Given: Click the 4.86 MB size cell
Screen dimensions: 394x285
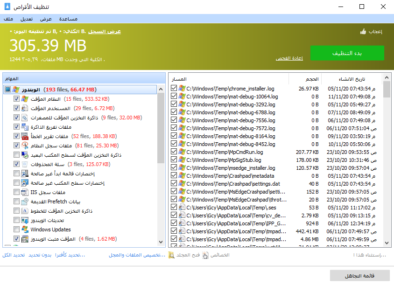Looking at the screenshot, I should [310, 239].
